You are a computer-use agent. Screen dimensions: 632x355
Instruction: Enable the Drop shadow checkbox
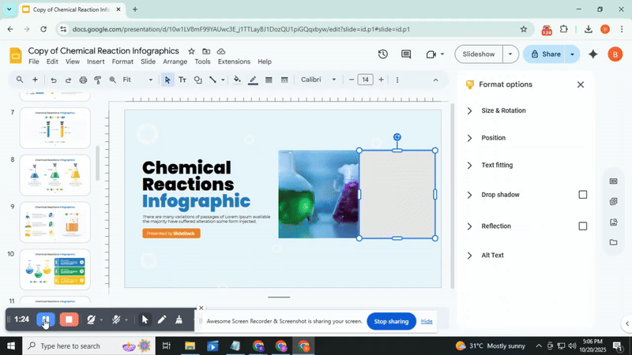pyautogui.click(x=583, y=195)
